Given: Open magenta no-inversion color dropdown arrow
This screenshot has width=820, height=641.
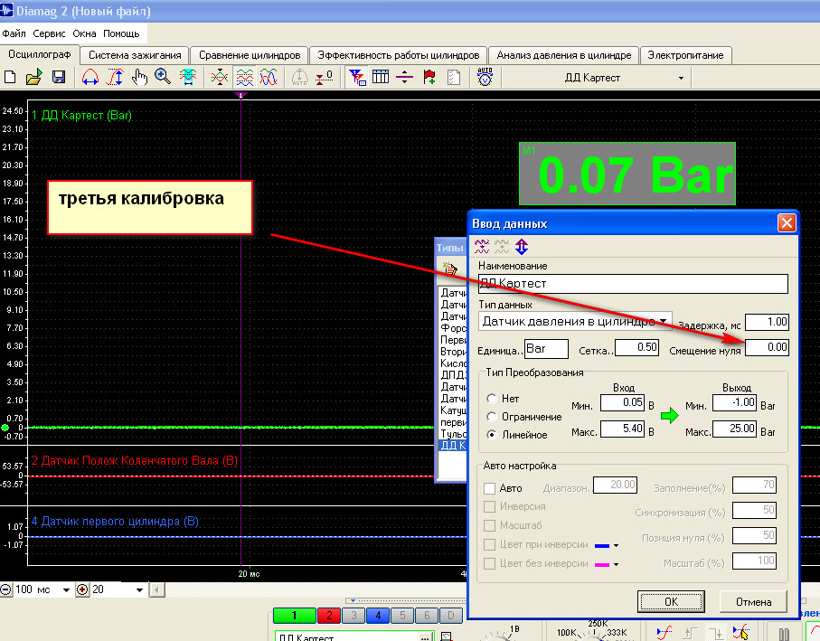Looking at the screenshot, I should [x=616, y=565].
